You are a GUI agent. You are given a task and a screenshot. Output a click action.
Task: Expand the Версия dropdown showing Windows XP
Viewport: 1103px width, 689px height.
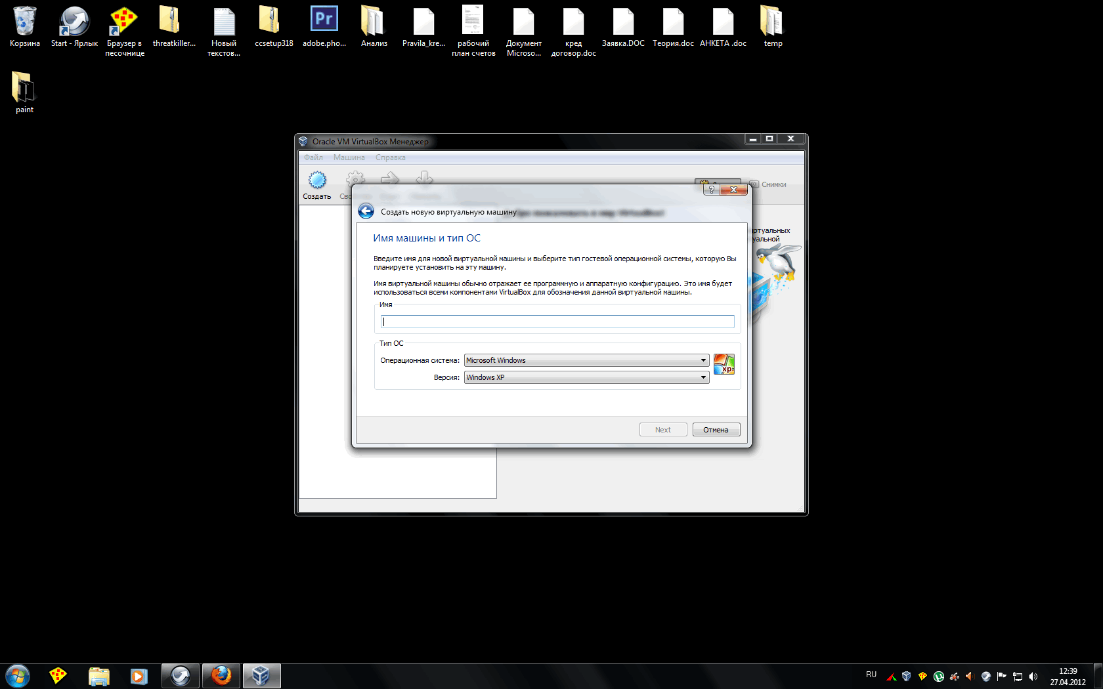click(586, 377)
